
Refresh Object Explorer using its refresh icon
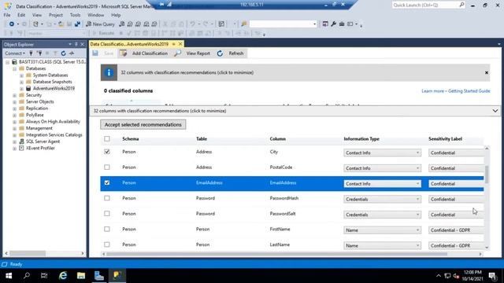point(63,53)
